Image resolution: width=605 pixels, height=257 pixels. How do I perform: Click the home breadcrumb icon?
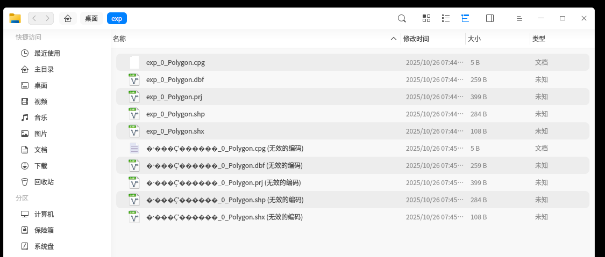68,18
